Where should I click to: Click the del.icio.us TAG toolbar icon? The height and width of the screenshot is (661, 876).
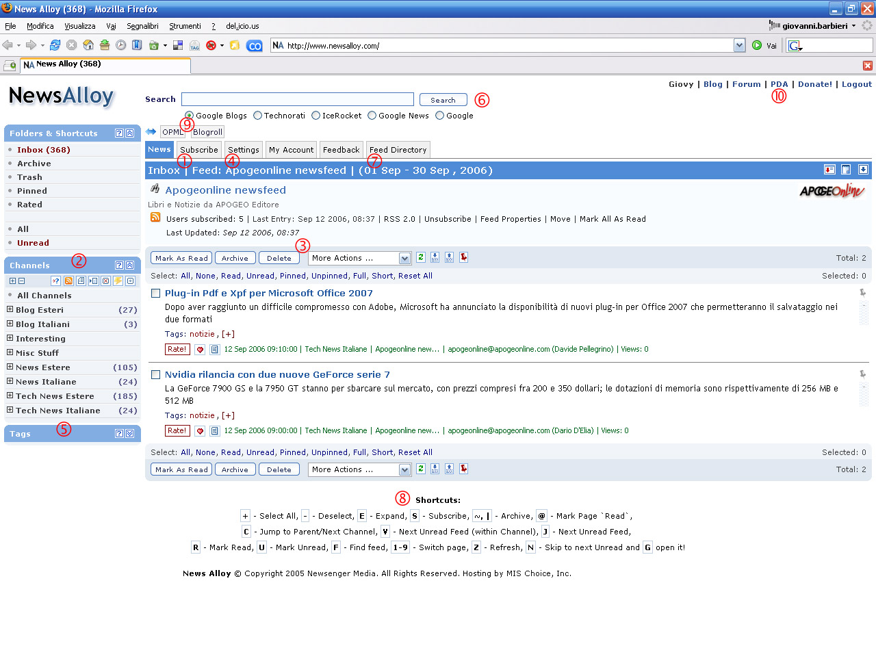(x=194, y=45)
